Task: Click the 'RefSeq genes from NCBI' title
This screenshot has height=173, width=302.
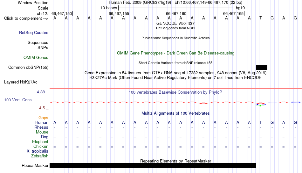Action: pos(175,28)
